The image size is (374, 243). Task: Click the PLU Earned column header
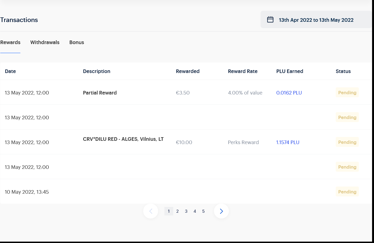[289, 71]
